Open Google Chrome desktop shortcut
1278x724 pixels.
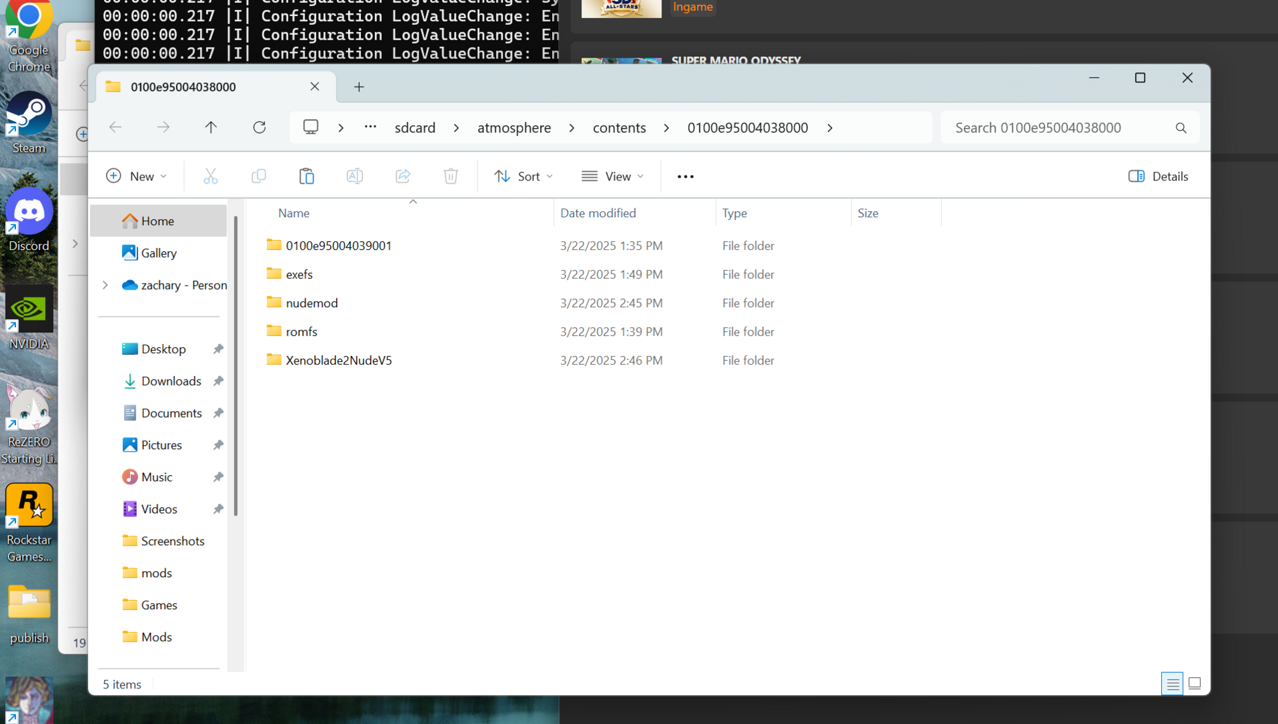(29, 38)
